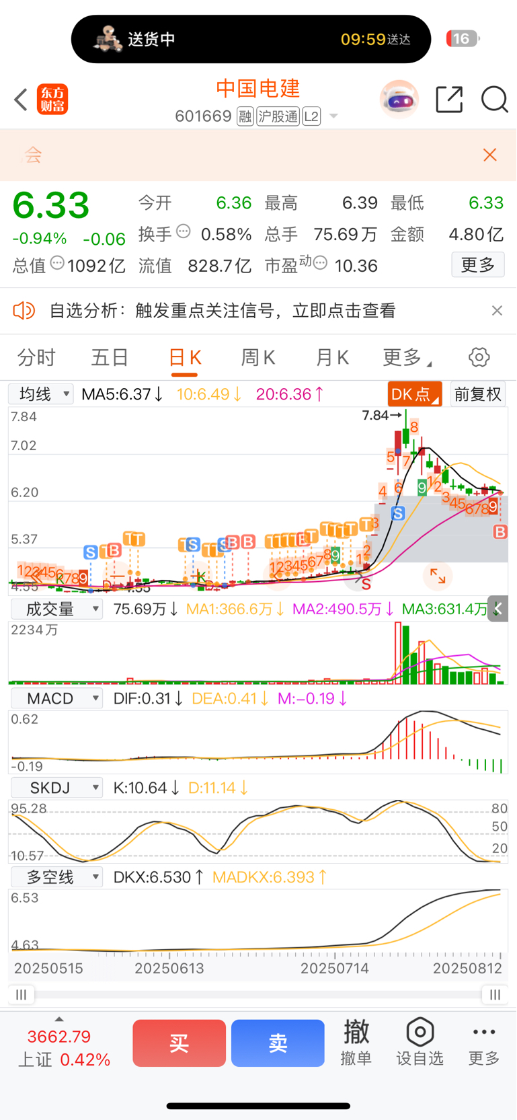The image size is (517, 1120).
Task: Open the 自选分析 signal message
Action: 223,310
